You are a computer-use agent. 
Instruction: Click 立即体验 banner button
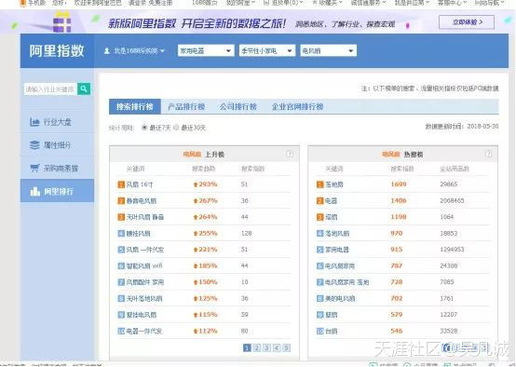coord(467,22)
